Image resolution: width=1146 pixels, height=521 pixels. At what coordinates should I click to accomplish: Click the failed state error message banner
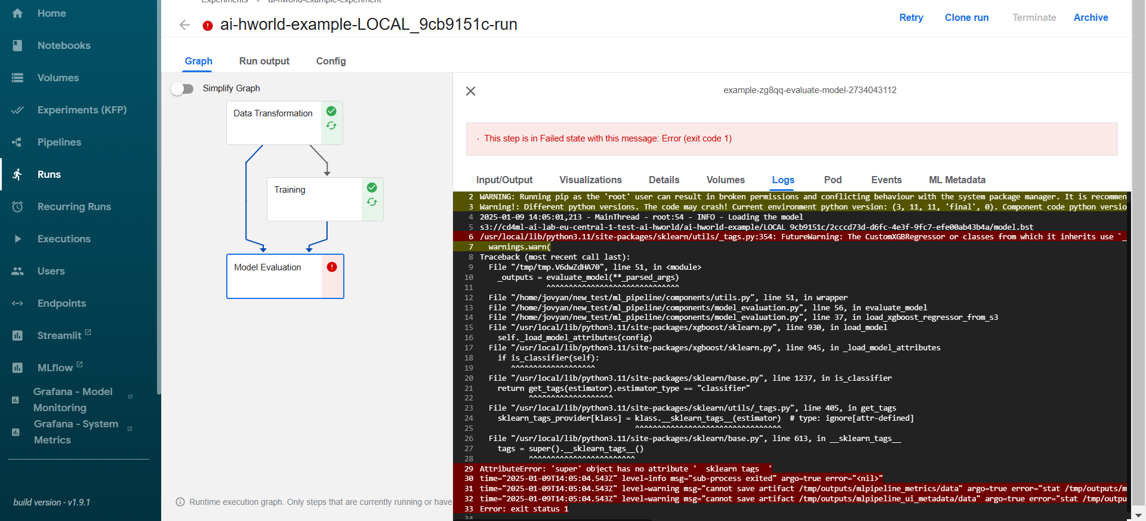(x=792, y=139)
